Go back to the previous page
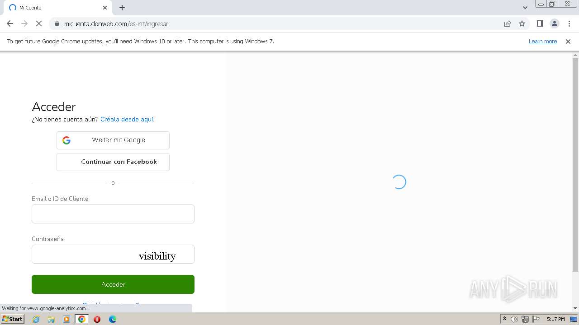This screenshot has height=325, width=579. point(10,23)
